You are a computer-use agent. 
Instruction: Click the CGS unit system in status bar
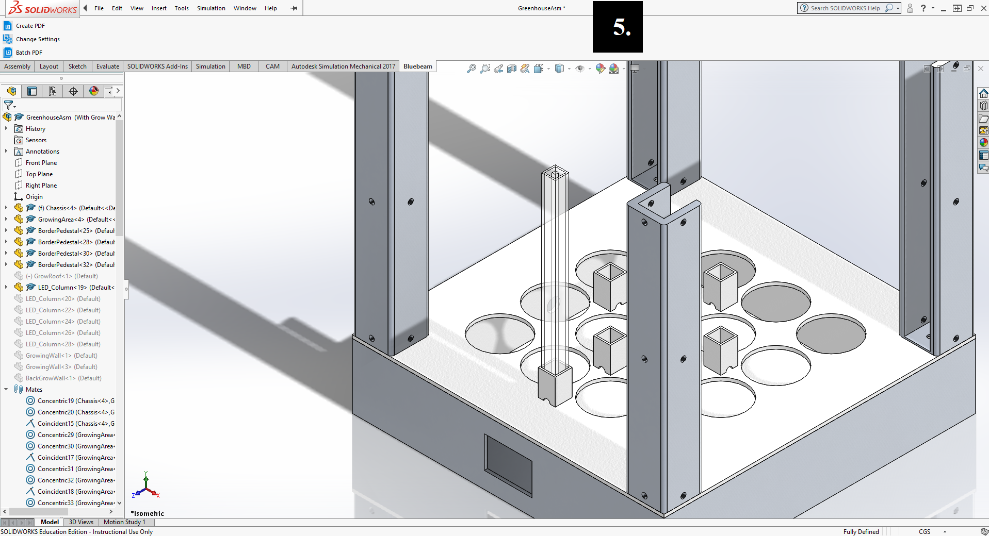click(x=925, y=531)
